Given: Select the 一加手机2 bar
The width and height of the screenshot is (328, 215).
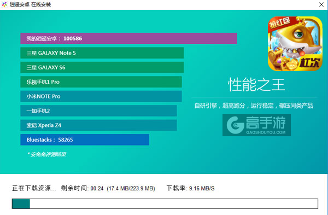Looking at the screenshot, I should coord(98,111).
